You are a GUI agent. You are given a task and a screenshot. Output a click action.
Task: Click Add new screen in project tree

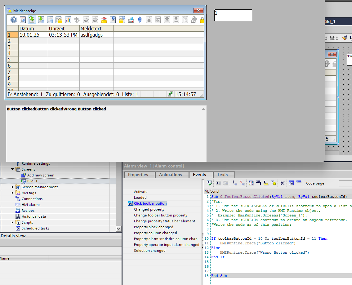pos(40,175)
